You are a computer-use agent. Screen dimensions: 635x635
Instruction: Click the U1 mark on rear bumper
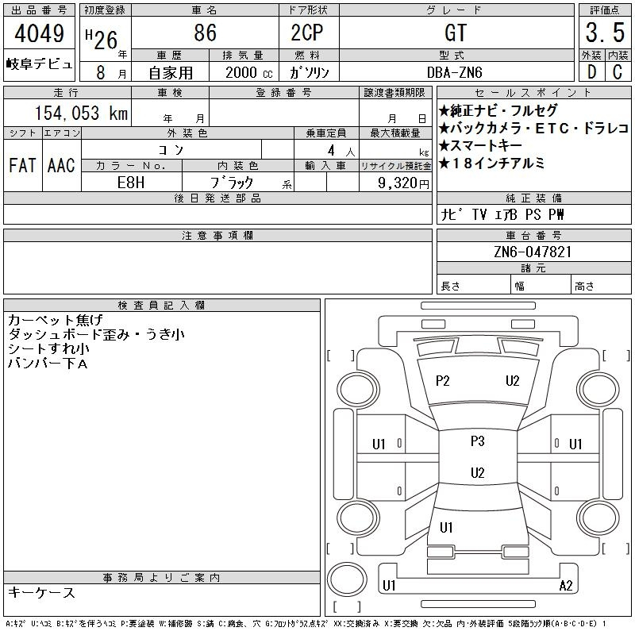[389, 586]
